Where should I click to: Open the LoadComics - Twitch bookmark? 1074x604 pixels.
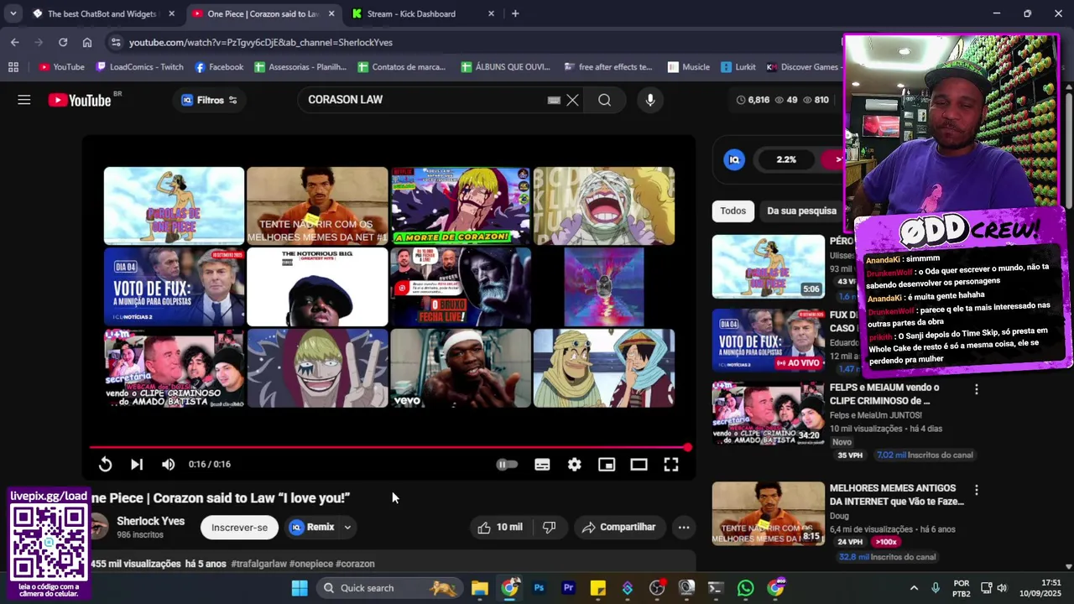(139, 67)
